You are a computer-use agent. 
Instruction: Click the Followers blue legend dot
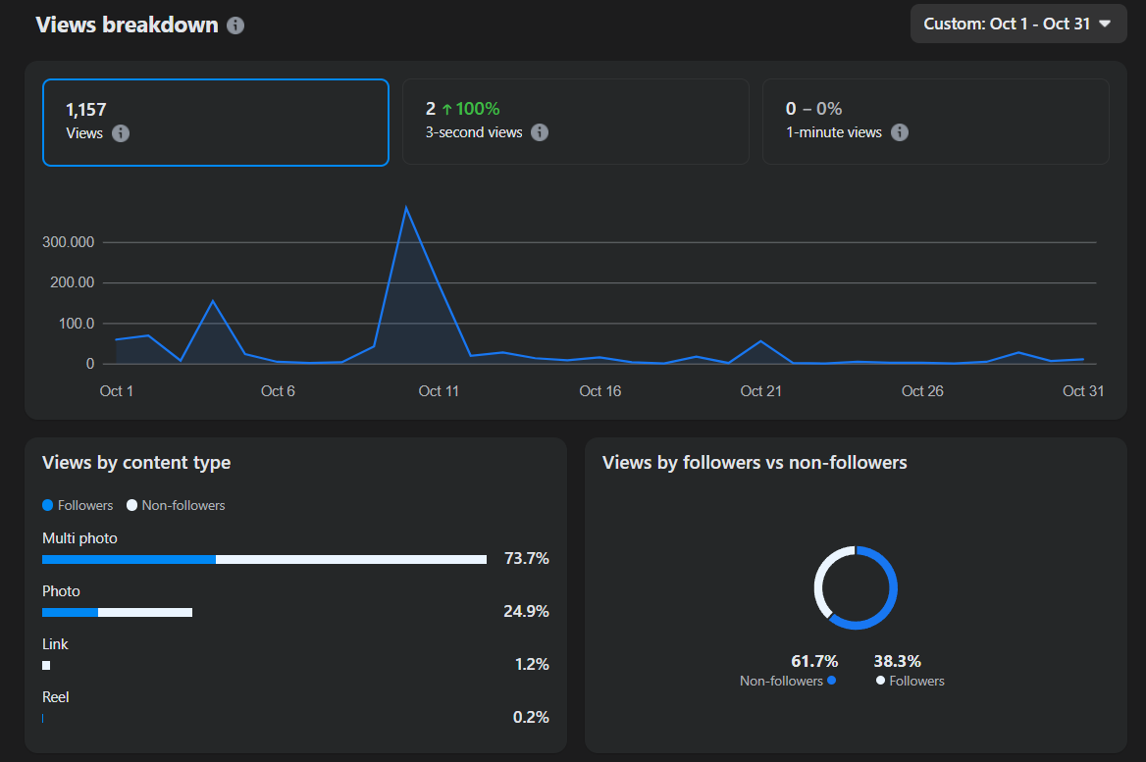click(48, 505)
